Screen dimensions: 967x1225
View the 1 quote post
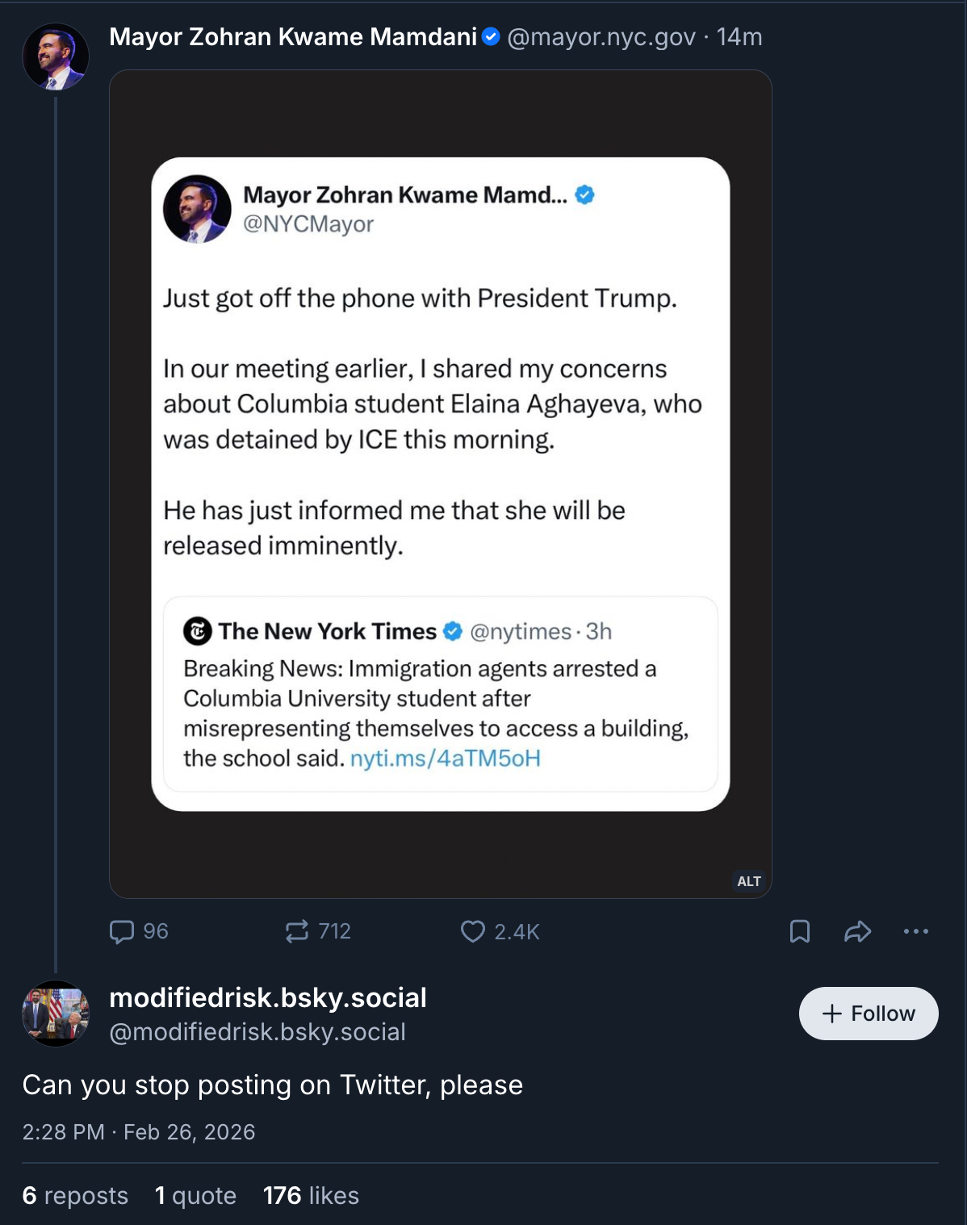(x=195, y=1196)
